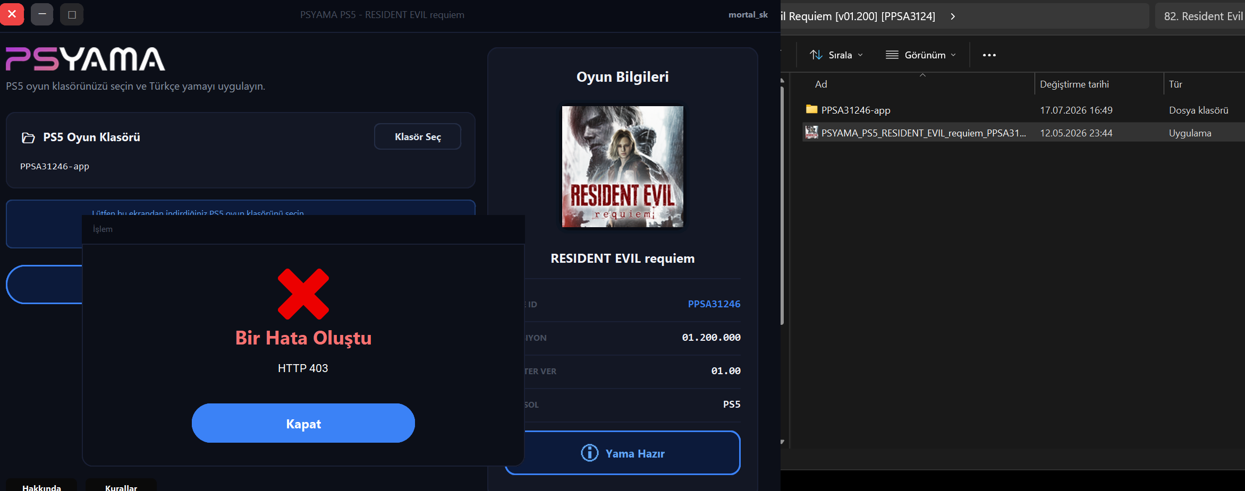The image size is (1245, 491).
Task: Click the yellow folder icon of PPSA31246-app
Action: point(811,109)
